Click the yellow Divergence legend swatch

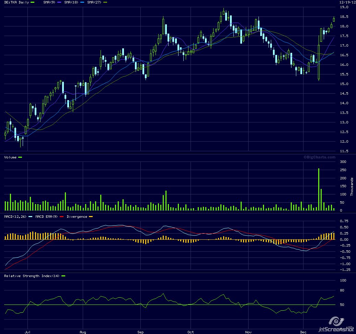pos(91,217)
